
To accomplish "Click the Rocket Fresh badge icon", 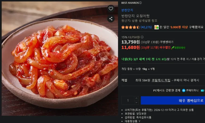I will 173,48.
